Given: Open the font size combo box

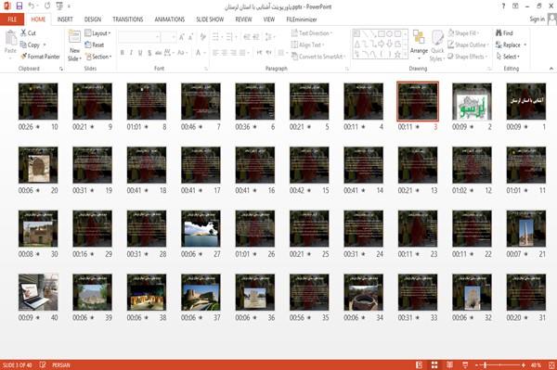Looking at the screenshot, I should pyautogui.click(x=168, y=37).
